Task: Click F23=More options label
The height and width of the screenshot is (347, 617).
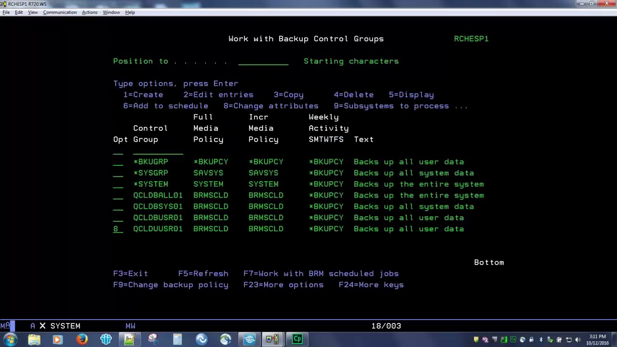Action: tap(283, 285)
